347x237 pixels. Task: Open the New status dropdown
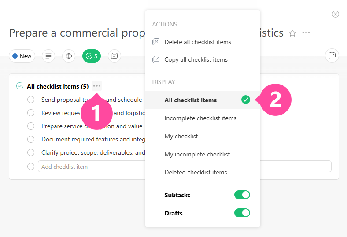tap(22, 56)
